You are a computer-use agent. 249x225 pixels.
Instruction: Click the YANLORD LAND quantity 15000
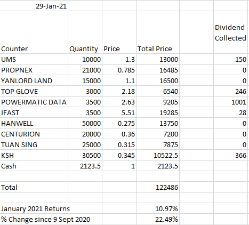pyautogui.click(x=85, y=81)
